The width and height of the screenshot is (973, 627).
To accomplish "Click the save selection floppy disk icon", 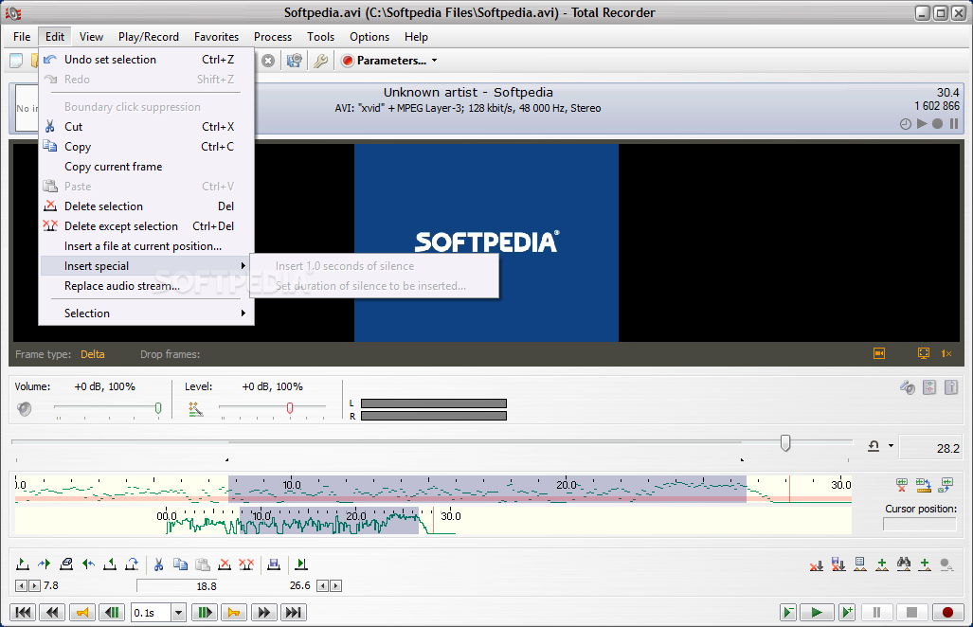I will 274,564.
